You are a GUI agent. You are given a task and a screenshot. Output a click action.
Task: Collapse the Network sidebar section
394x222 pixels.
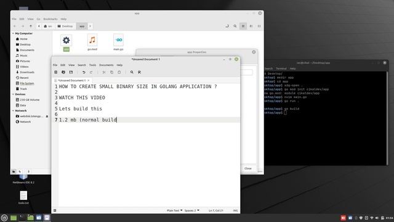[13, 111]
